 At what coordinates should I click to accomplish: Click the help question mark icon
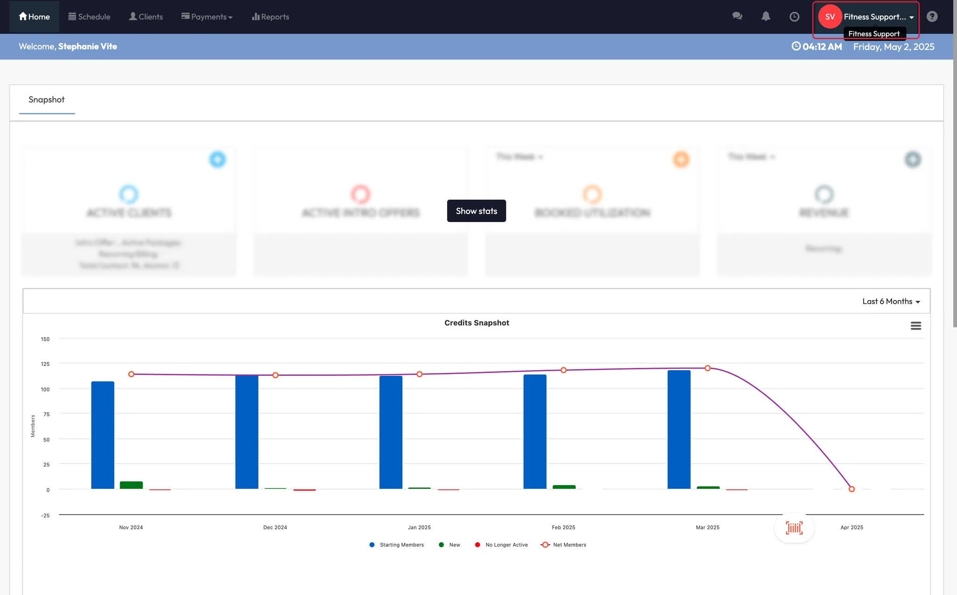point(932,17)
